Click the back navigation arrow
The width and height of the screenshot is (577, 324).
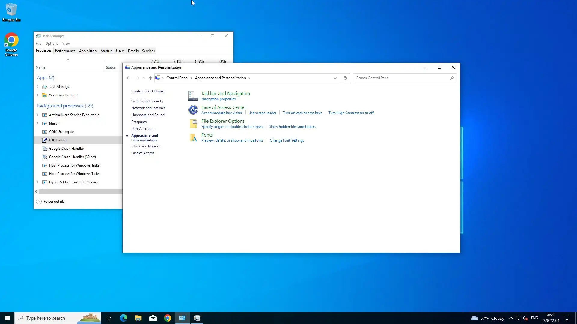pos(128,78)
